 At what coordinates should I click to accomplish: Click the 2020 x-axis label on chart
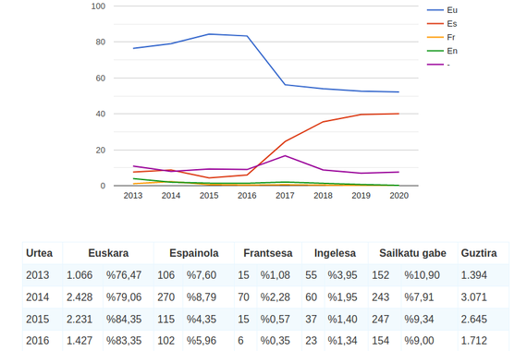point(398,196)
